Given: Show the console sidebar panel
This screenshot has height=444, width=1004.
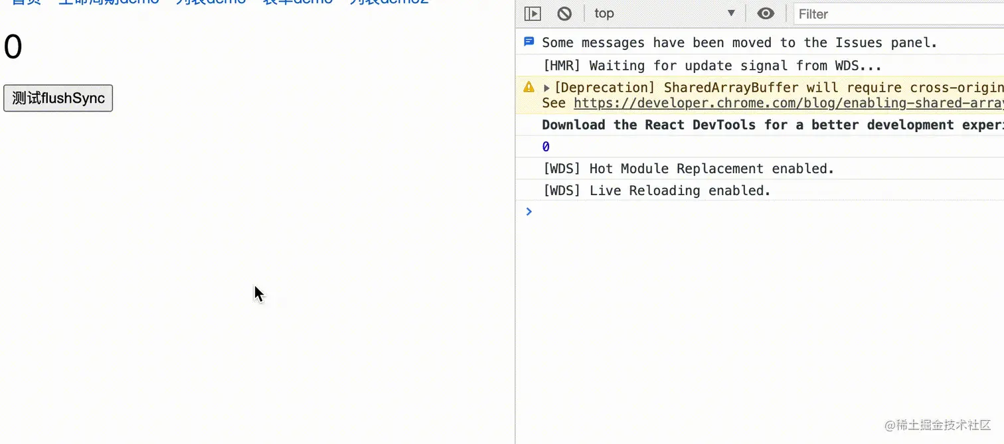Looking at the screenshot, I should tap(533, 13).
